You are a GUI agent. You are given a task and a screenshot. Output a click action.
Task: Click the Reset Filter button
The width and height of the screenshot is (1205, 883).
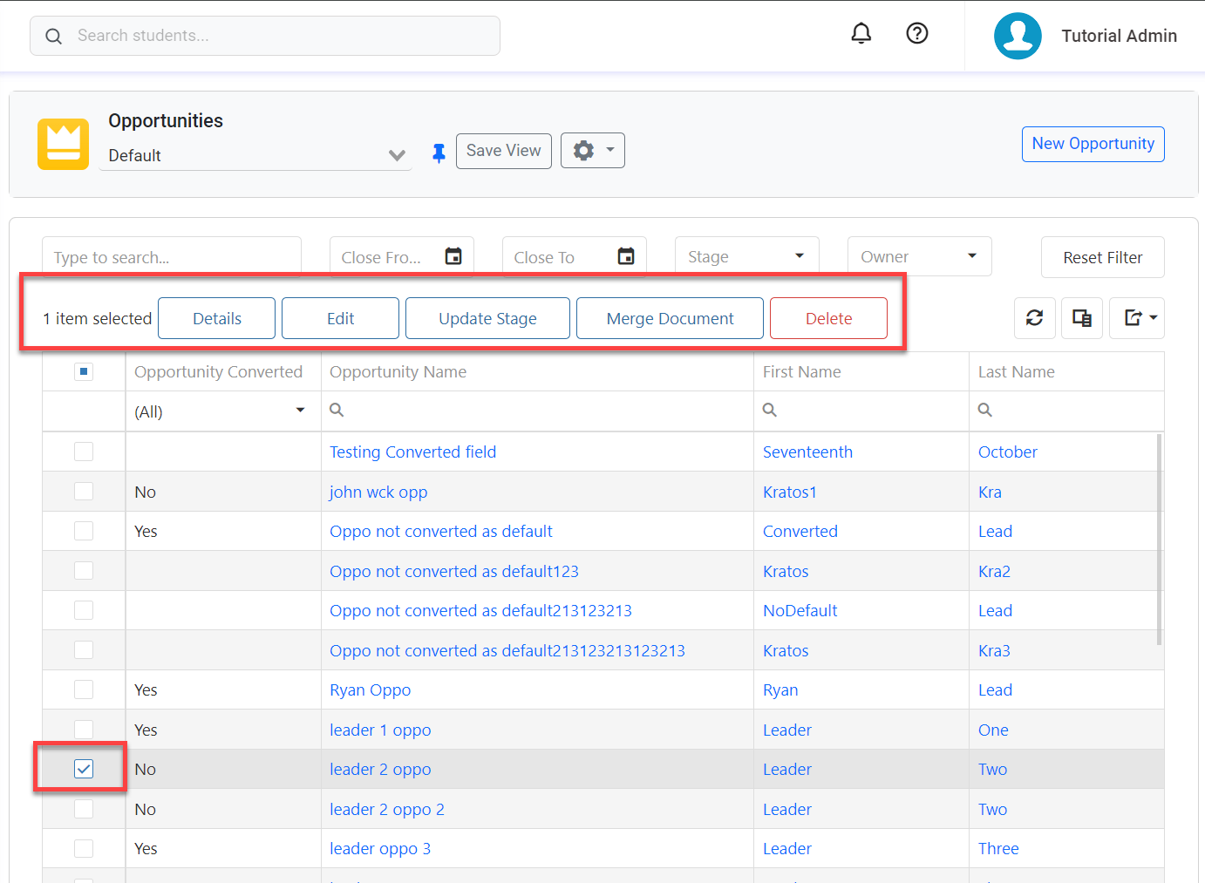pyautogui.click(x=1102, y=257)
